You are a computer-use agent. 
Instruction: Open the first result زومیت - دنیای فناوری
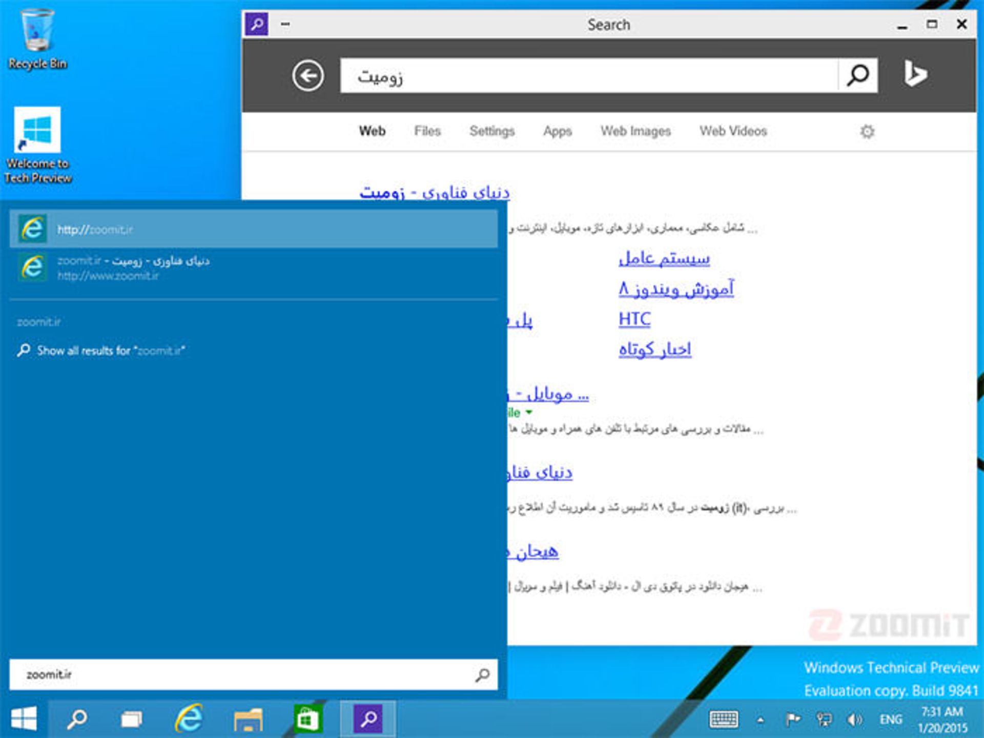click(435, 192)
